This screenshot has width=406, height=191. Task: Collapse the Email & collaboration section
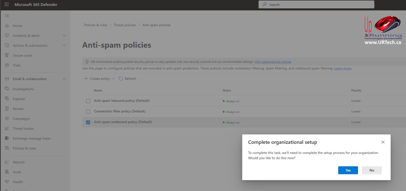coord(64,79)
